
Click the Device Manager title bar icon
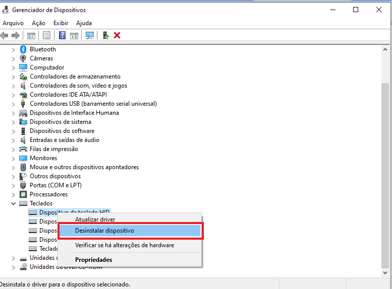coord(5,10)
